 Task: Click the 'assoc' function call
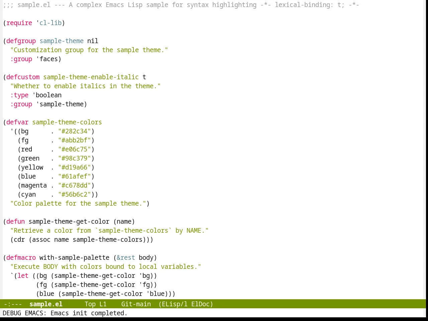41,239
